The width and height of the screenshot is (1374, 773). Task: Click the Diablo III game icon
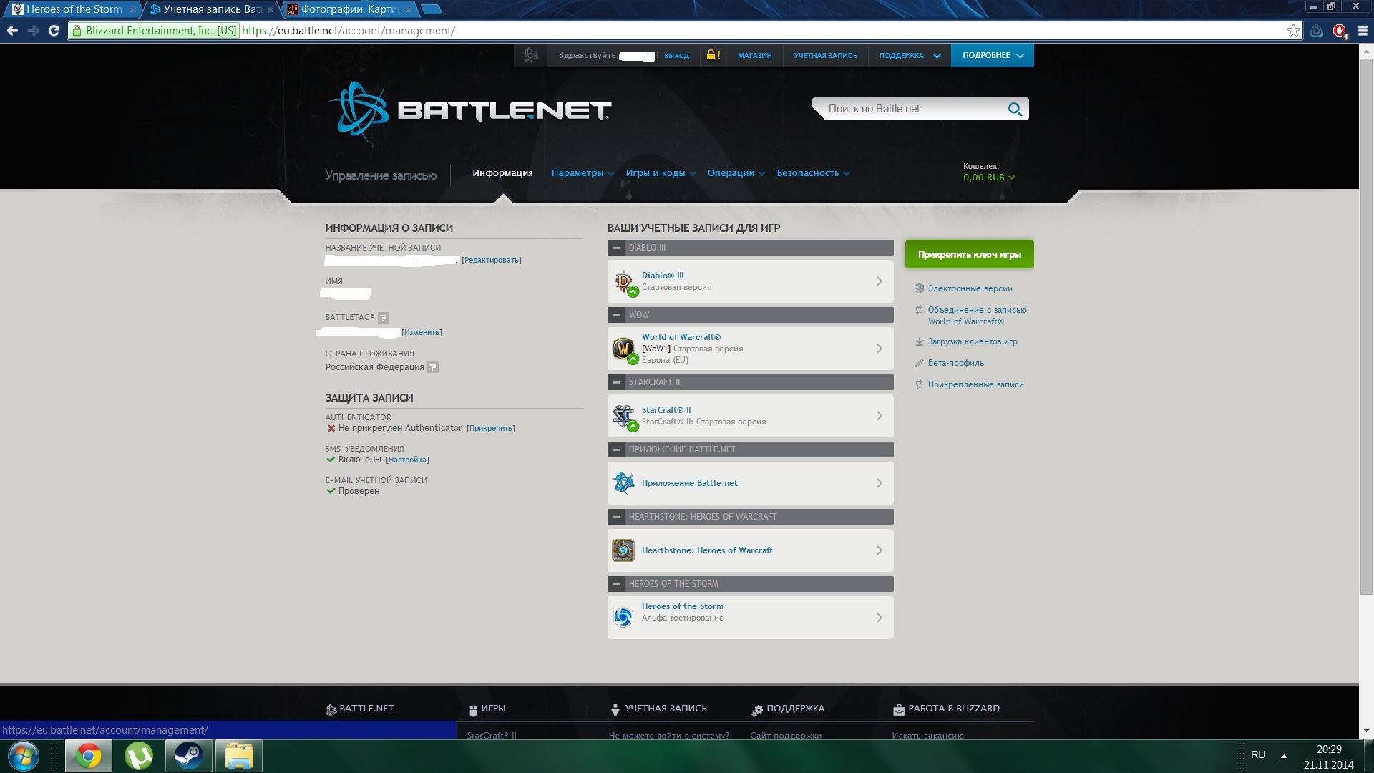(x=624, y=281)
